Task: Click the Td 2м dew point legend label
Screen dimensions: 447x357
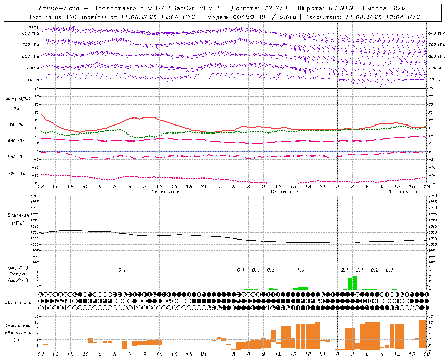Action: coord(16,125)
